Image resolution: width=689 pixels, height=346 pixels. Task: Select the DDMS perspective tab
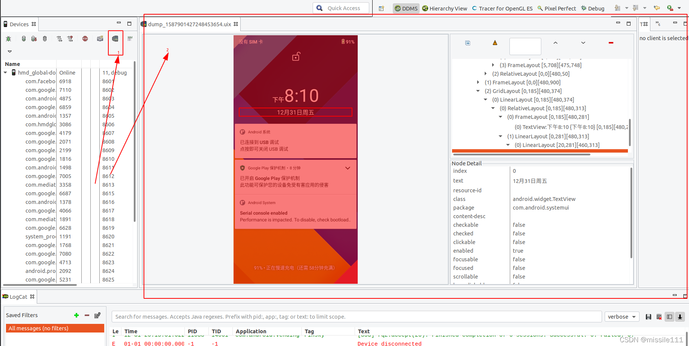tap(406, 8)
